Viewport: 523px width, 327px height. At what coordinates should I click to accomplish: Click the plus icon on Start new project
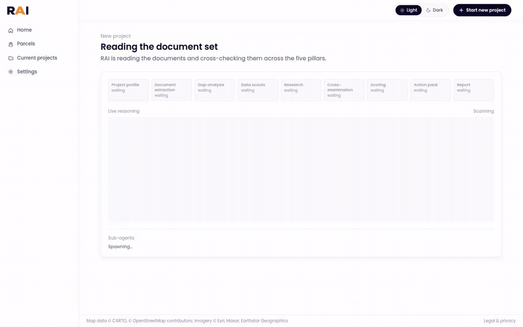(461, 10)
